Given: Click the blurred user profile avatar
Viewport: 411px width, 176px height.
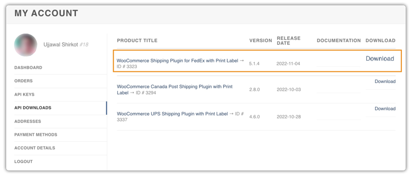Looking at the screenshot, I should (x=26, y=45).
